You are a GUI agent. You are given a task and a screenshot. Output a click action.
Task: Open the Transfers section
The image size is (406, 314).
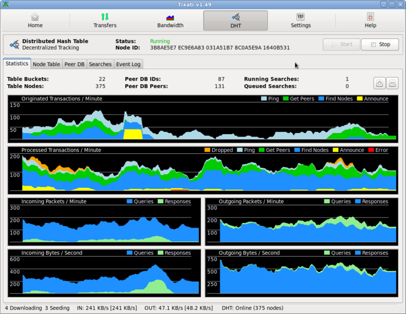click(105, 21)
